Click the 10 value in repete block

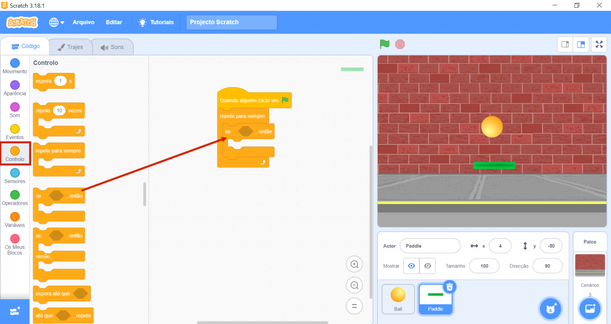(59, 111)
